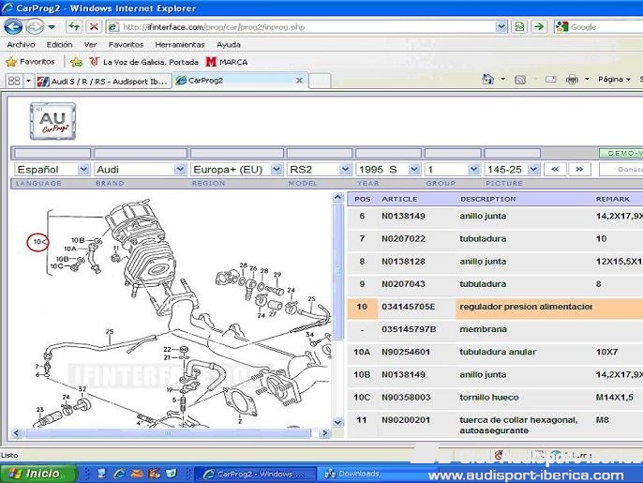
Task: Go back using the browser Back arrow
Action: coord(13,27)
